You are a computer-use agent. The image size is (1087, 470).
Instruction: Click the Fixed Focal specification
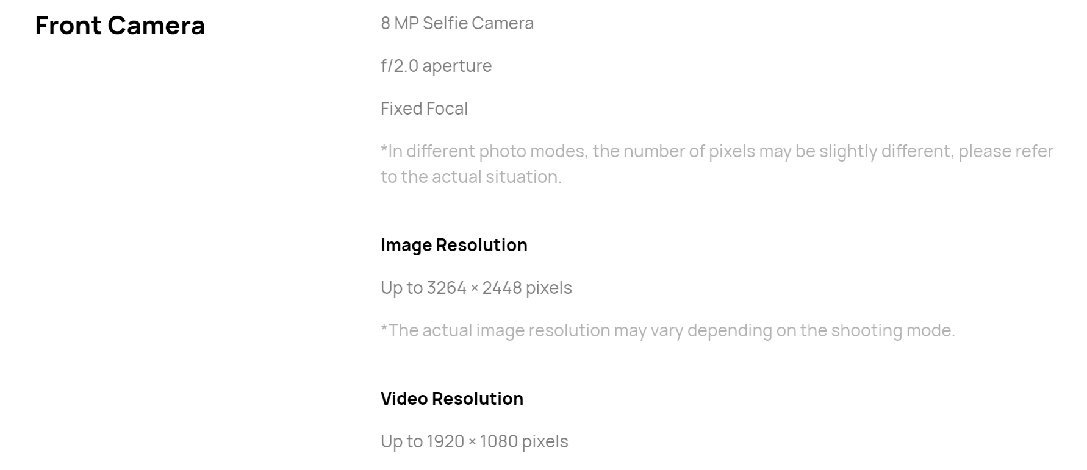pos(424,109)
